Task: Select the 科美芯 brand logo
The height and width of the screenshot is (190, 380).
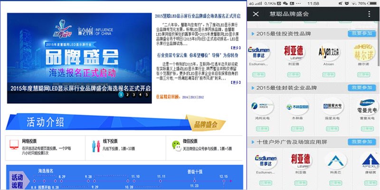Action: coord(335,161)
